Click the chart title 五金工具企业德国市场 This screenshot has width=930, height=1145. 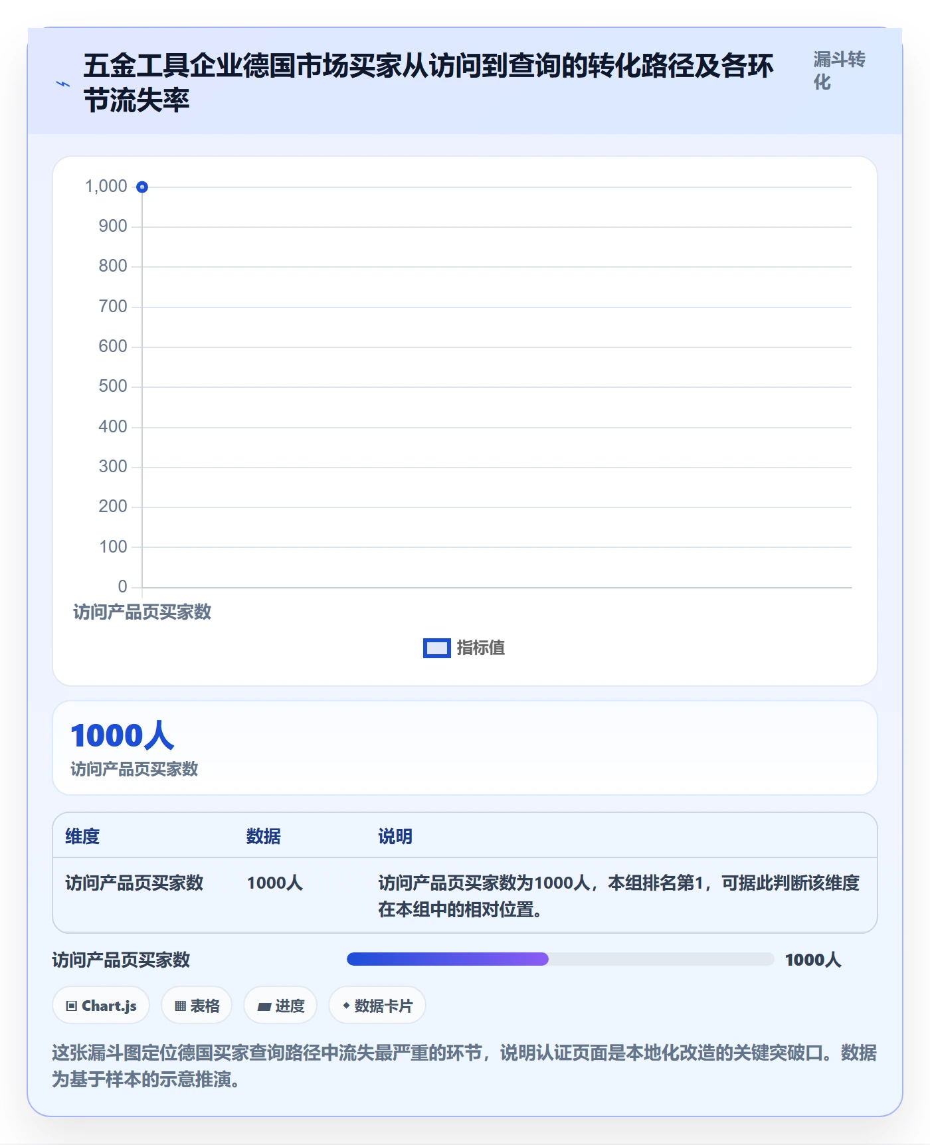click(428, 83)
